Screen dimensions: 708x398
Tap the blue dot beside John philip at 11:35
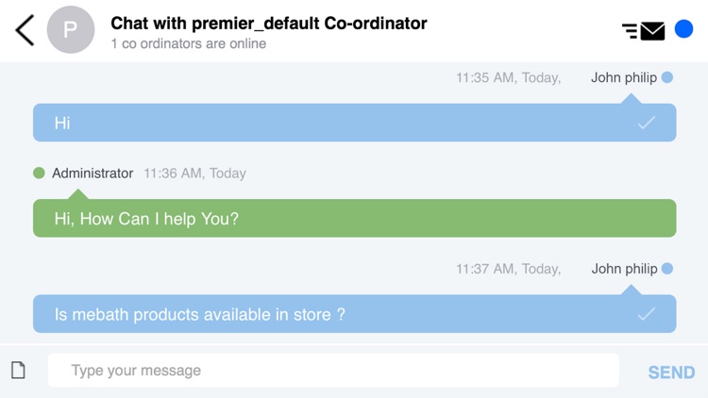(x=667, y=77)
